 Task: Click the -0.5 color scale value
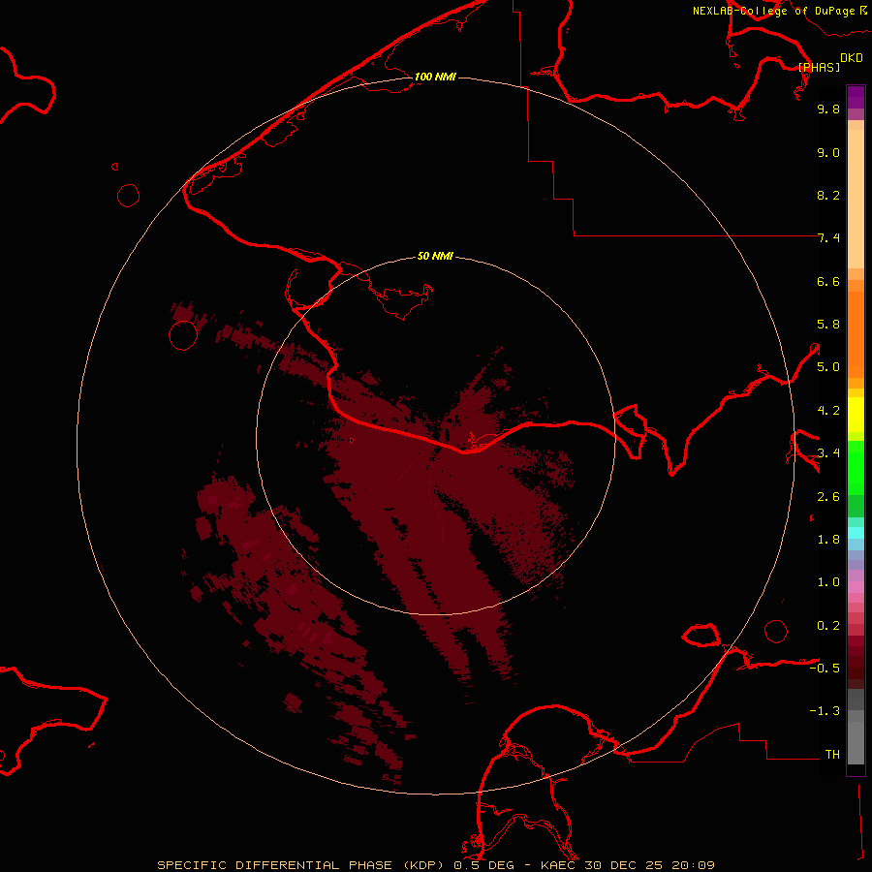point(825,669)
